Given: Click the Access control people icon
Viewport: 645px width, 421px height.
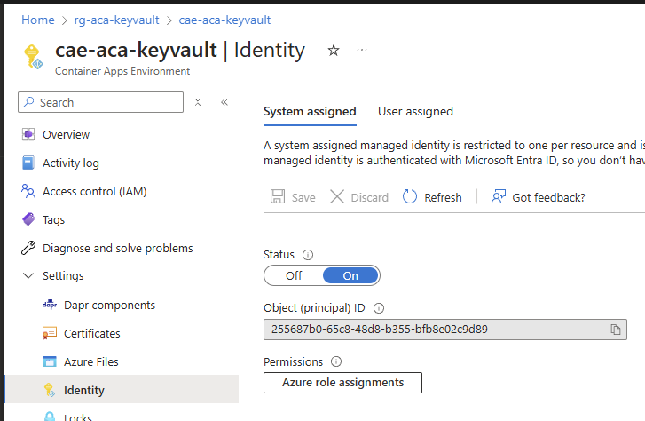Looking at the screenshot, I should click(x=28, y=191).
